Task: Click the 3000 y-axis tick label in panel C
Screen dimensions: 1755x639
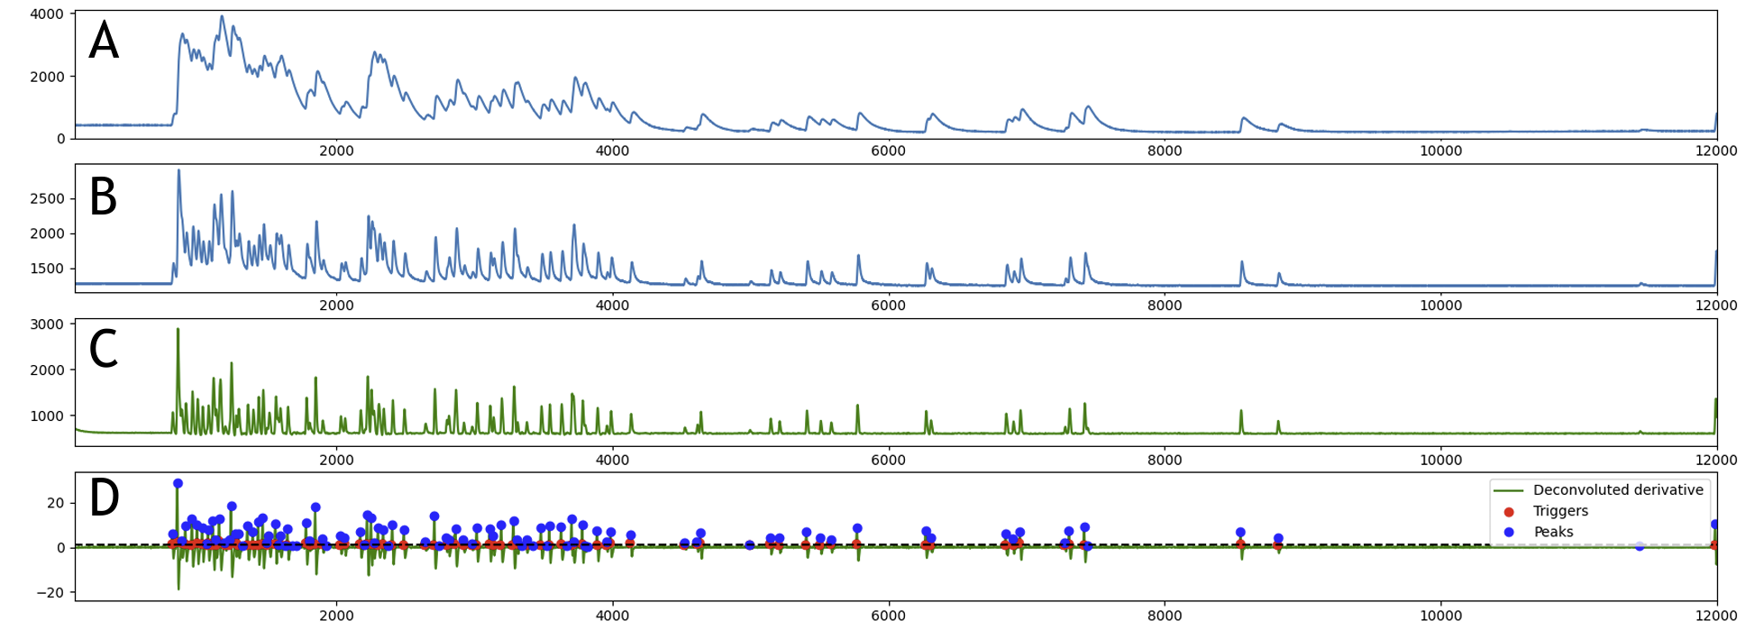Action: (x=47, y=324)
